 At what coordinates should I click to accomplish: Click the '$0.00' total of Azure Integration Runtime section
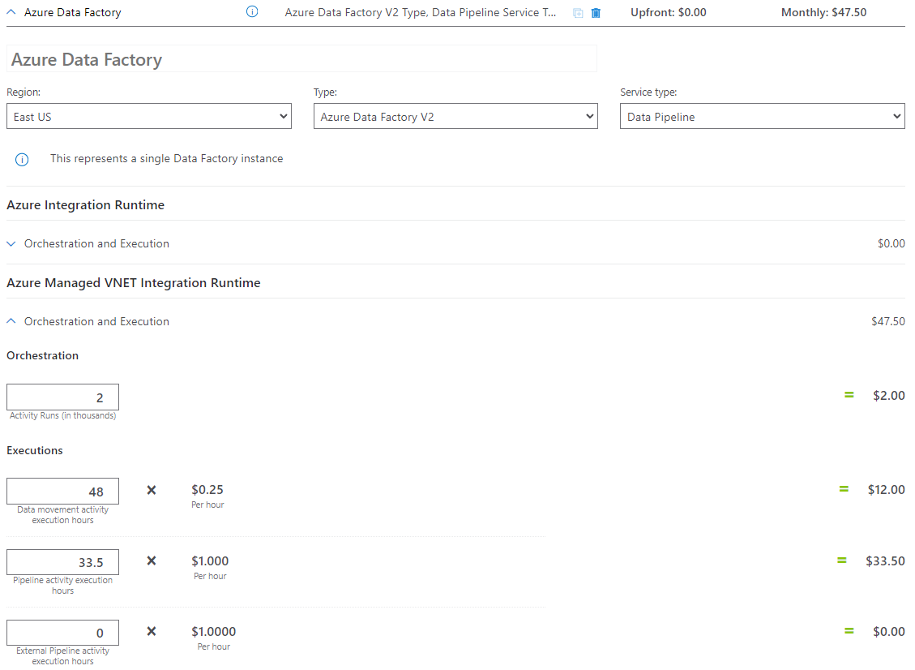[x=891, y=243]
